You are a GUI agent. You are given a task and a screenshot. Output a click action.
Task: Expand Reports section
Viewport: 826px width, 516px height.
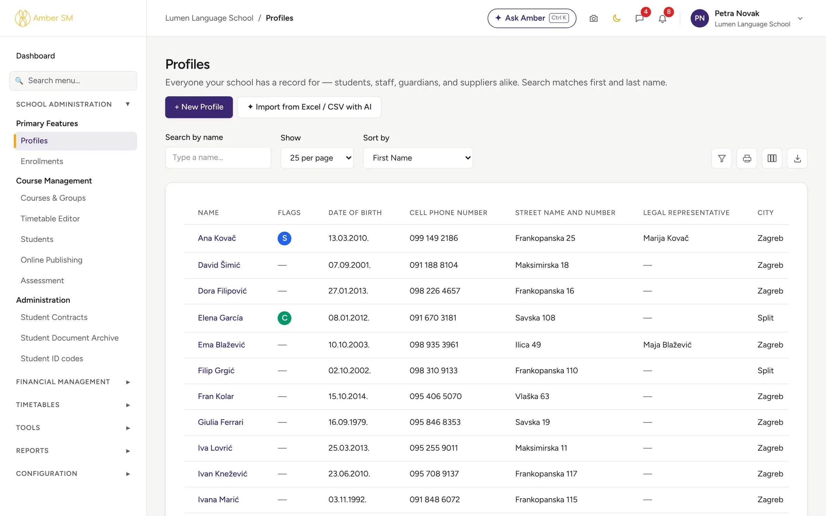73,451
